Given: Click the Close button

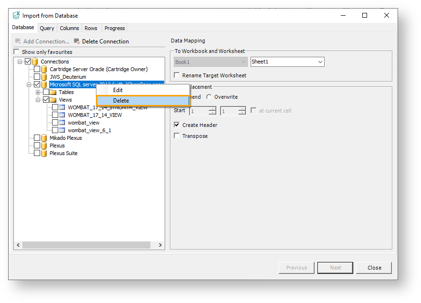Looking at the screenshot, I should pos(374,268).
